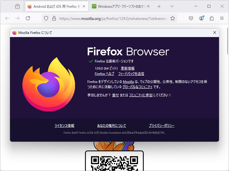Open the ライセンス情報 link

pos(64,125)
